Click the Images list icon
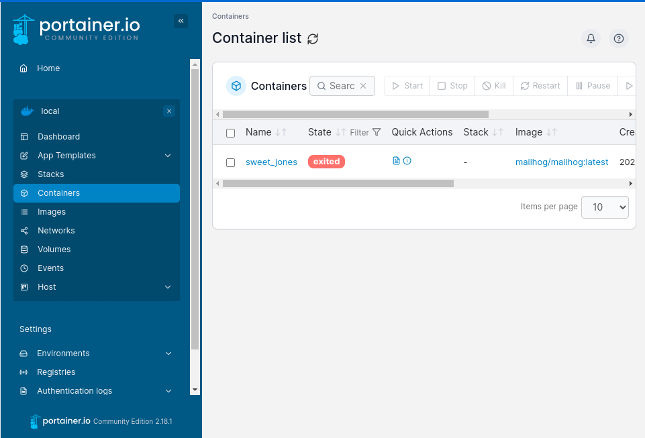 (24, 212)
